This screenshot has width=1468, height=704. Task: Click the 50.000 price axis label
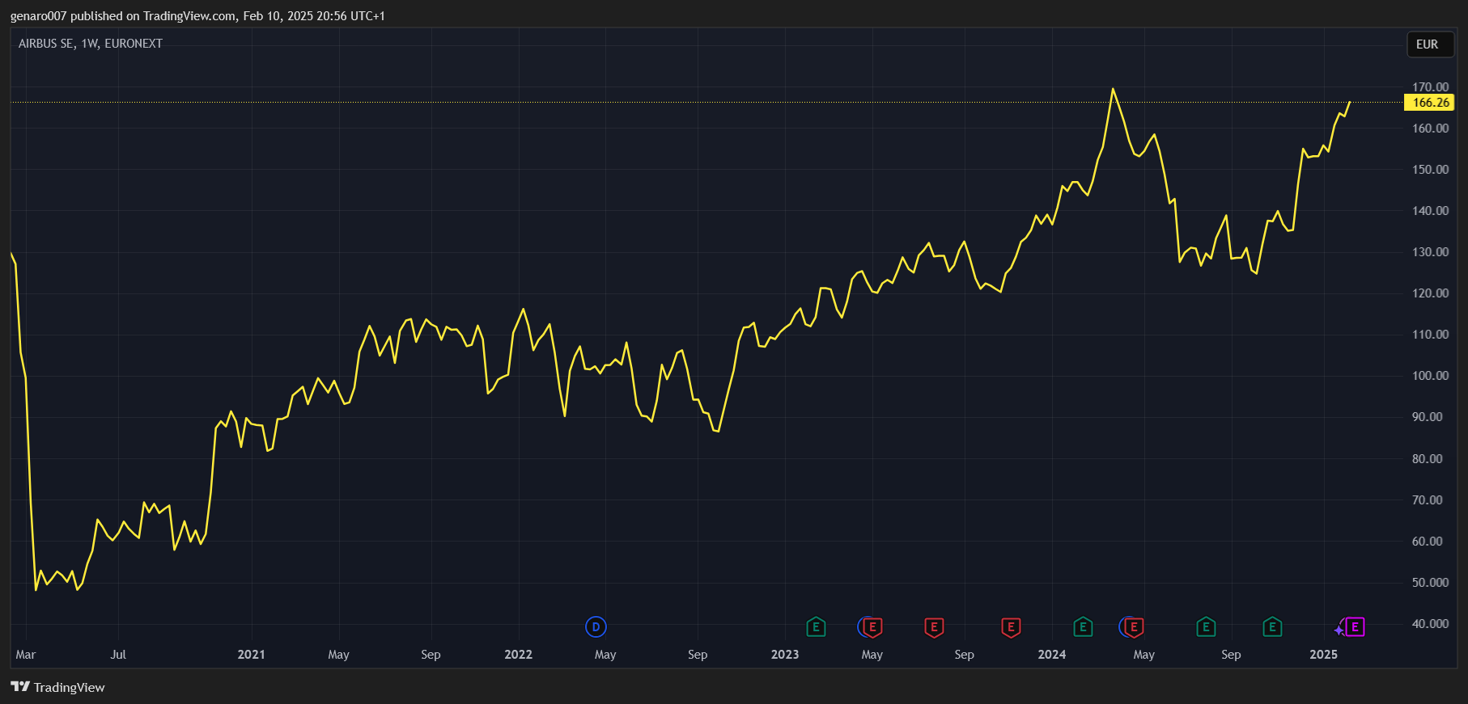click(x=1430, y=582)
